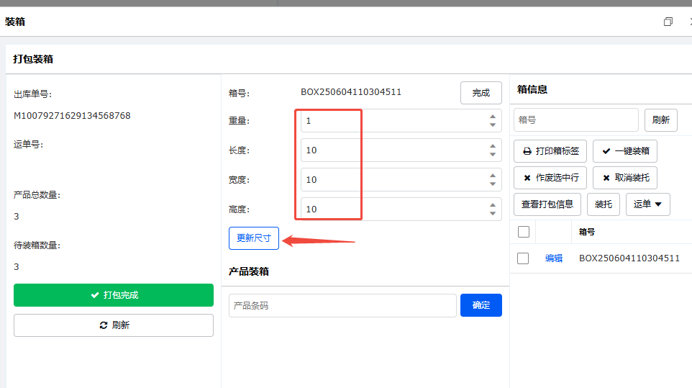Click the 打印箱标签 button

coord(550,151)
